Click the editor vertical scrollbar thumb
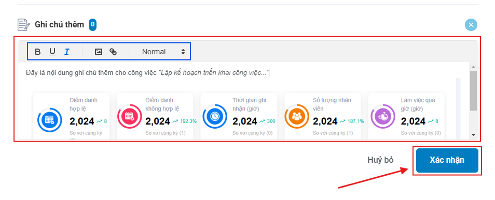Image resolution: width=495 pixels, height=200 pixels. (x=473, y=90)
